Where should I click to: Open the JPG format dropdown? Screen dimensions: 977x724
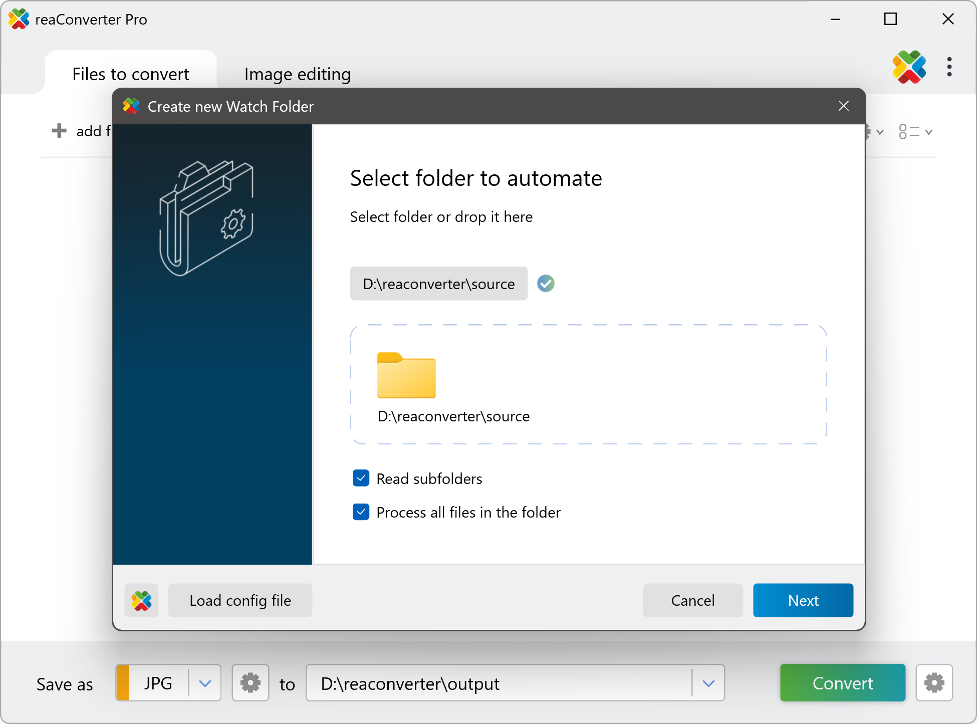coord(204,682)
